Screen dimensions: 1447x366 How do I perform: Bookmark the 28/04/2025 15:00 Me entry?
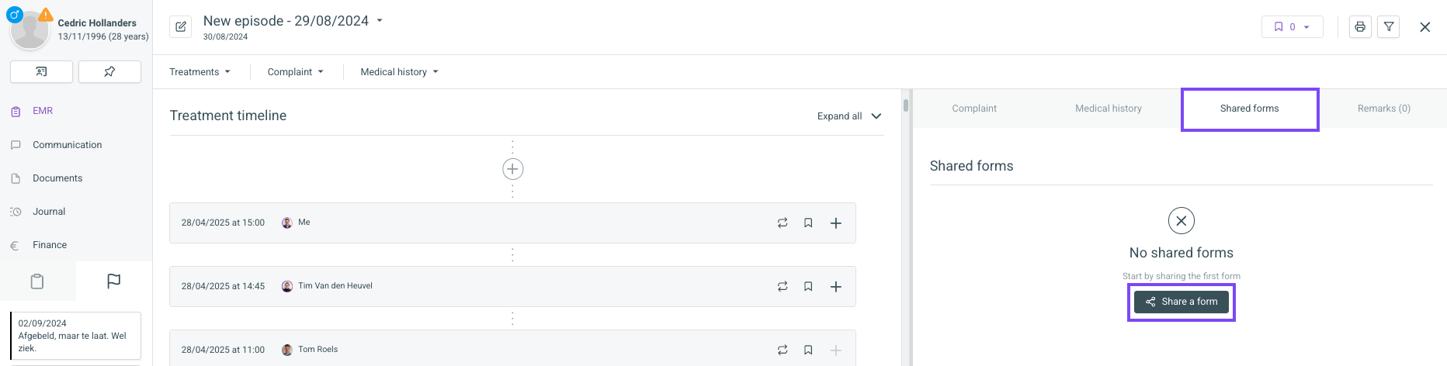click(x=808, y=223)
